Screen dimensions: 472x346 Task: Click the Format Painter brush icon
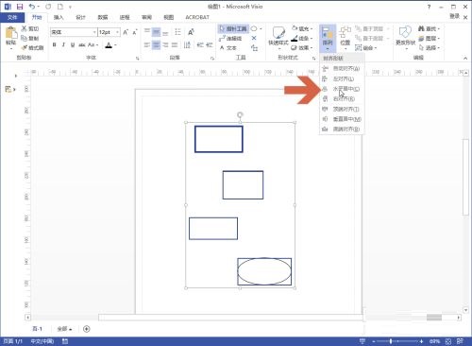(25, 47)
